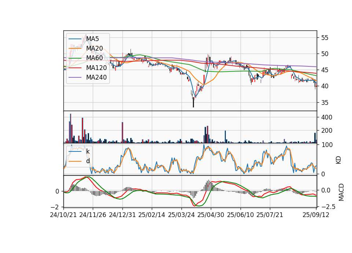Click the 25/06/10 date tick label
The height and width of the screenshot is (253, 352).
[241, 215]
